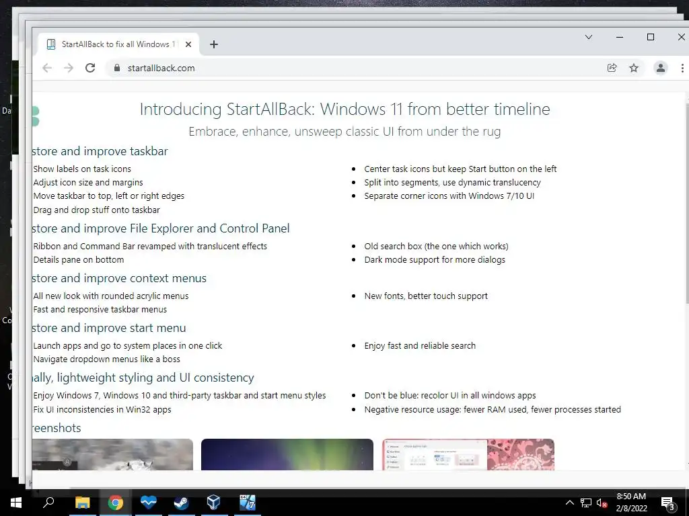
Task: Click 'Split into segments, use dynamic translucency'
Action: (x=452, y=183)
